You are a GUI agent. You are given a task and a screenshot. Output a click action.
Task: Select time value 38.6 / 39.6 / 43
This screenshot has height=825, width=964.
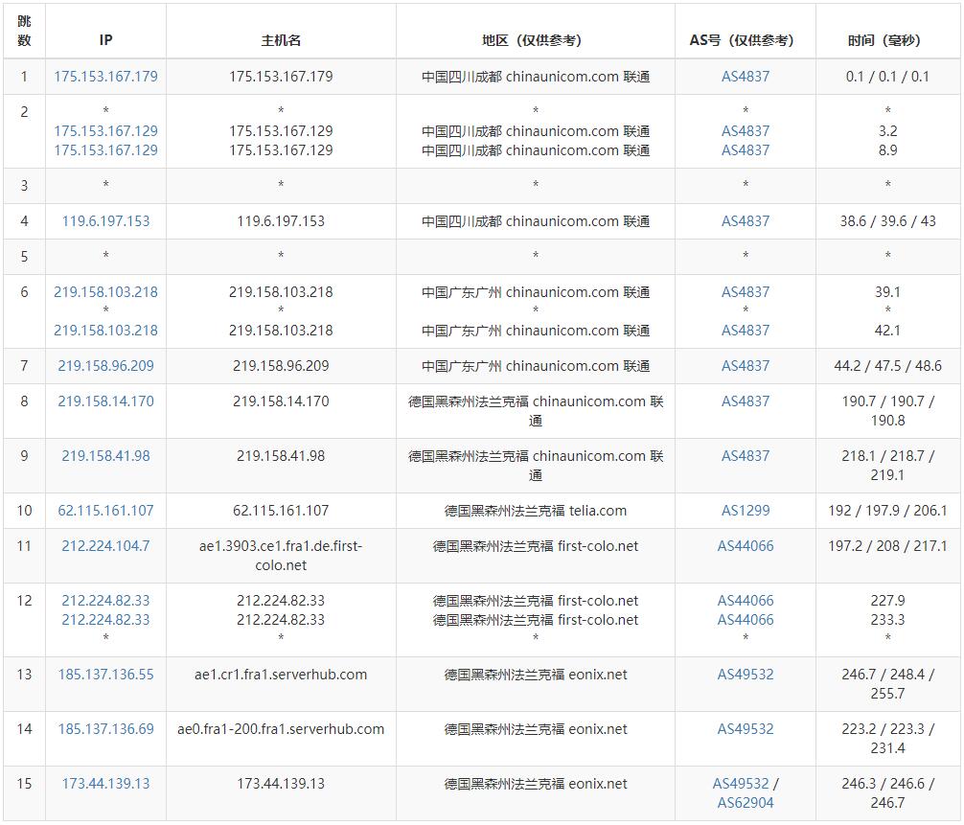point(887,221)
